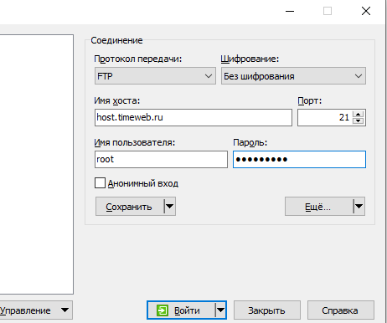Increase port with up spinner arrow

click(358, 114)
